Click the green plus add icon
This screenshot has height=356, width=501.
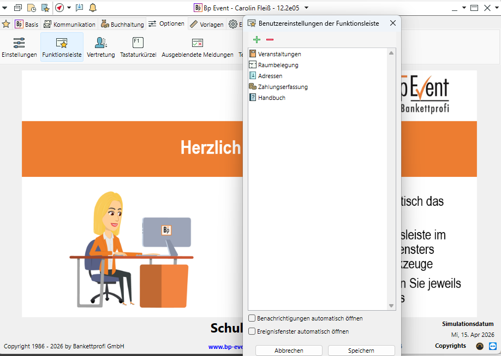(x=257, y=40)
